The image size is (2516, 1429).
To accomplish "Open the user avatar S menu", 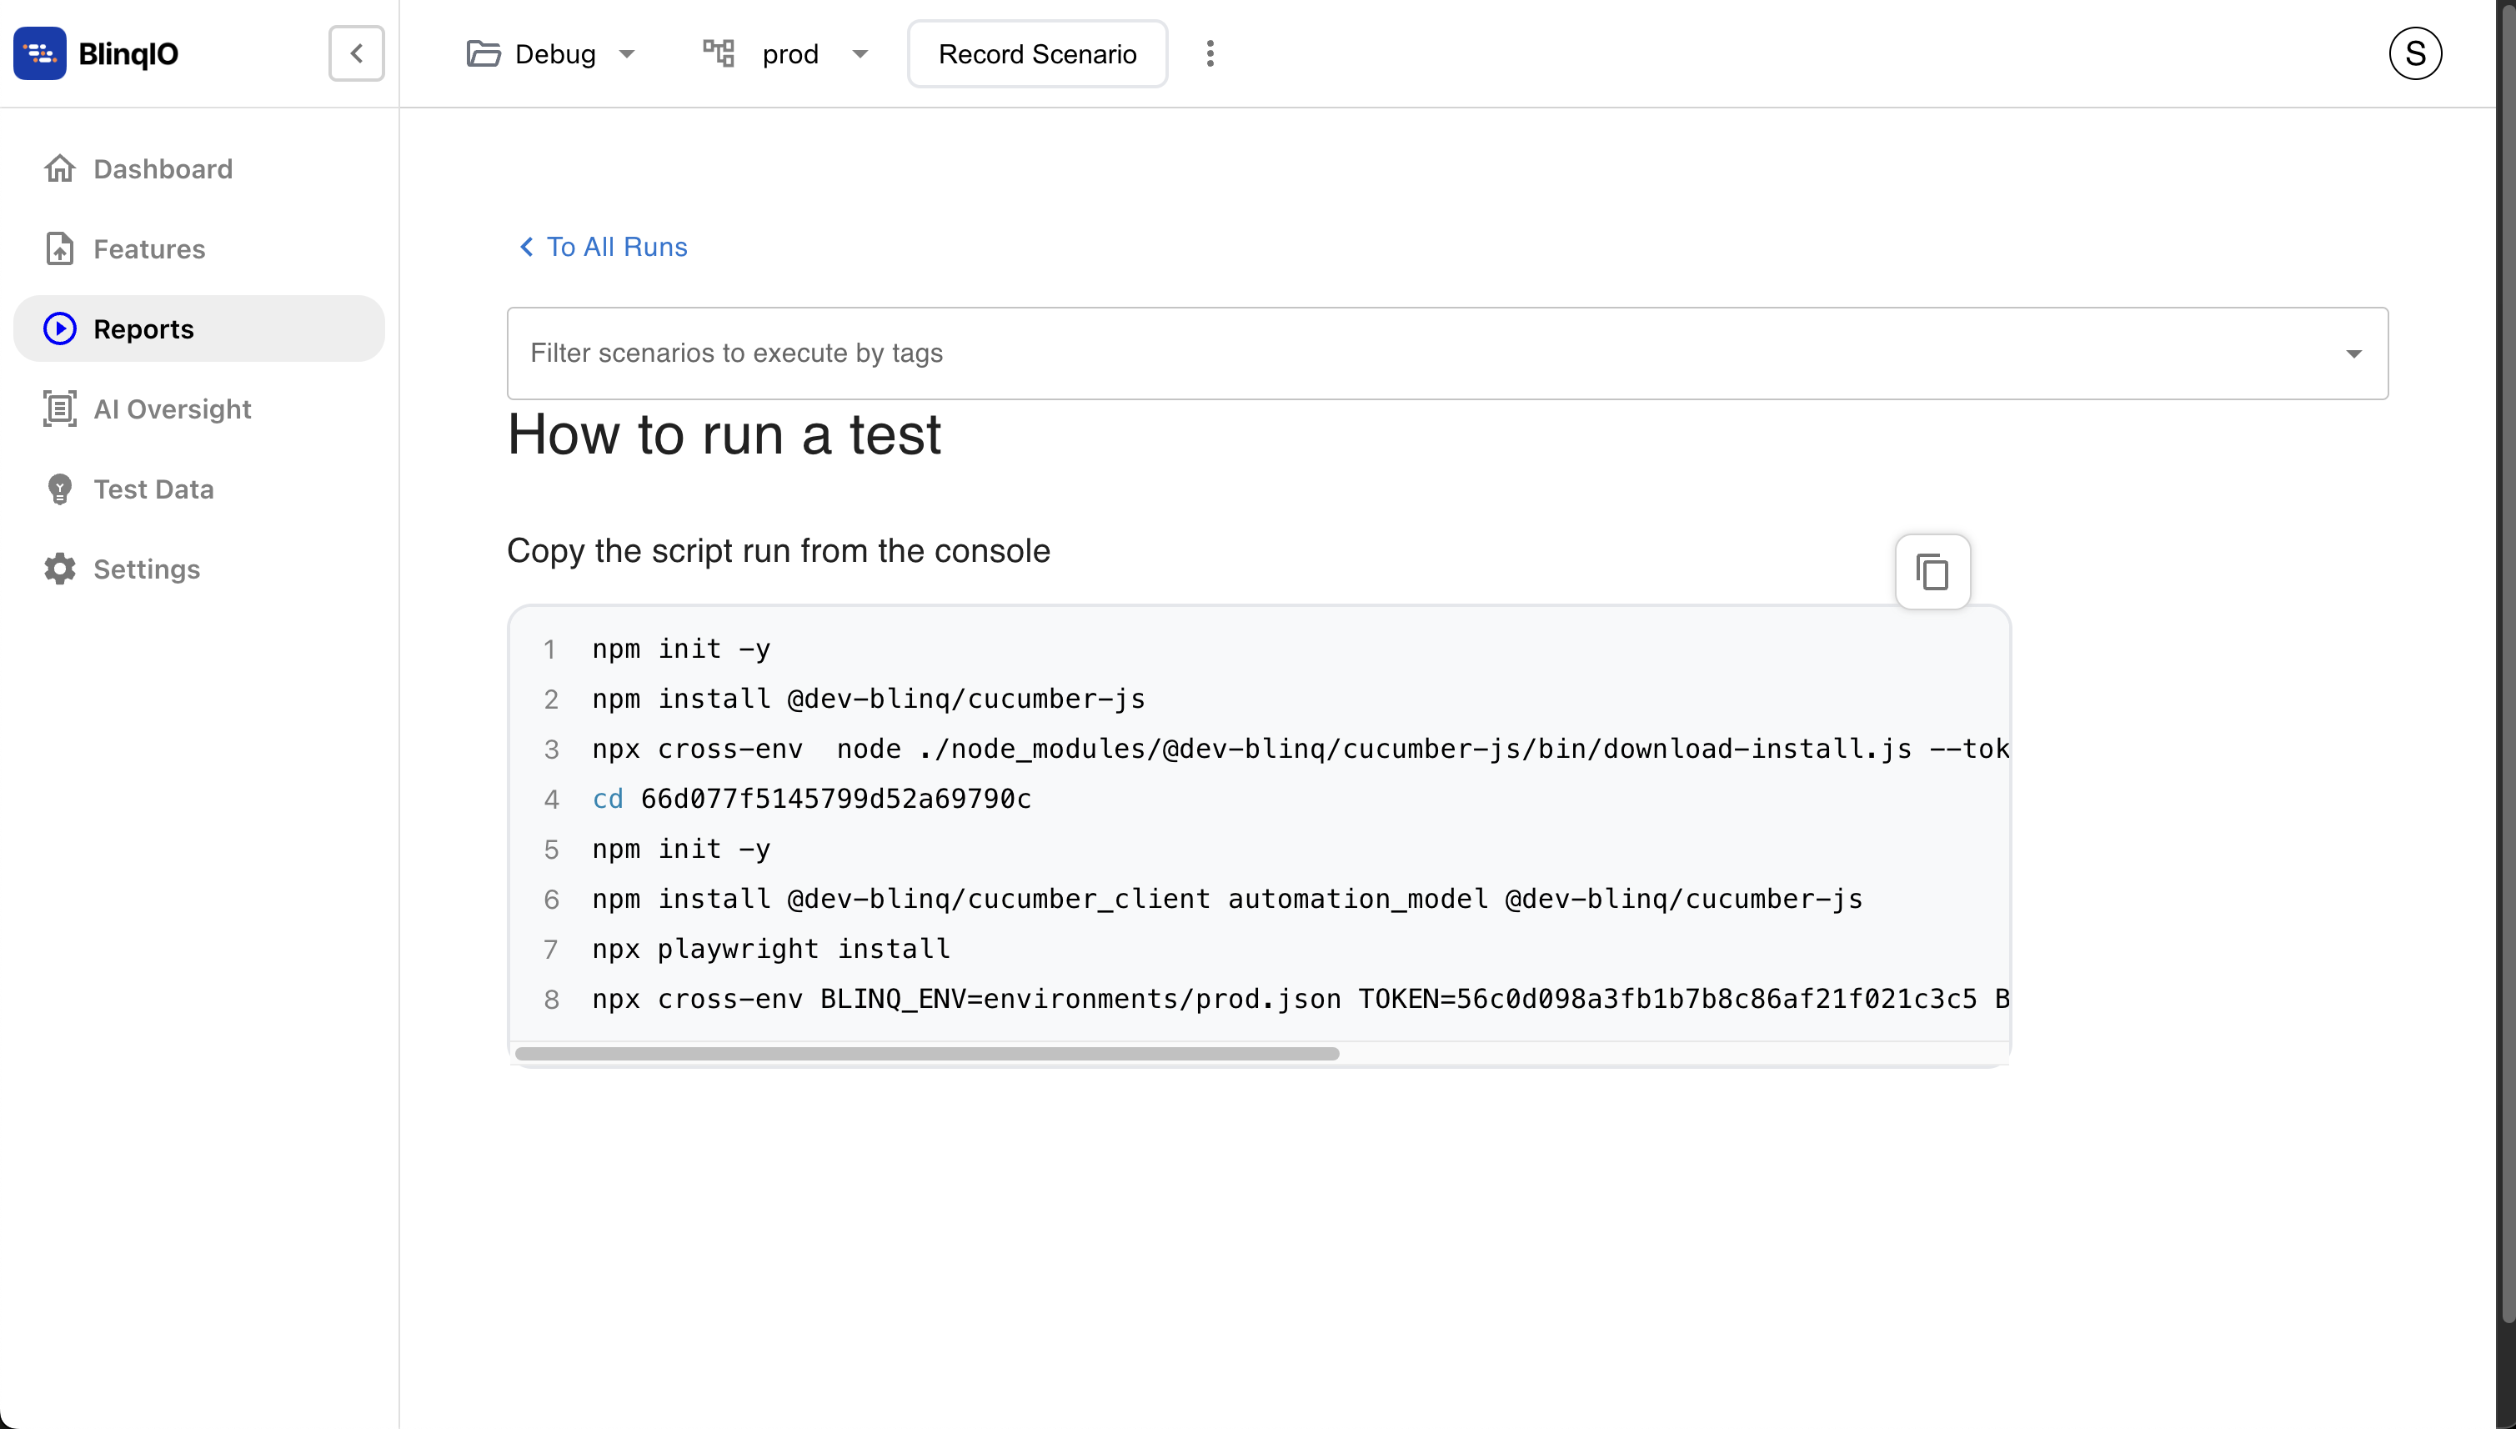I will (x=2415, y=53).
